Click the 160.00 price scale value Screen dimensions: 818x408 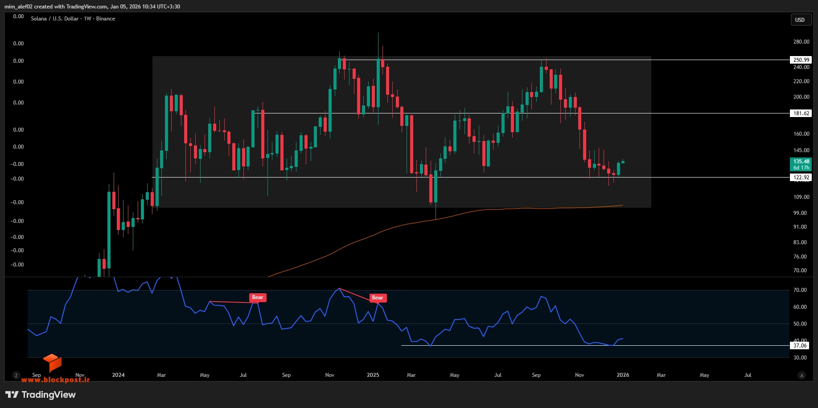click(801, 134)
